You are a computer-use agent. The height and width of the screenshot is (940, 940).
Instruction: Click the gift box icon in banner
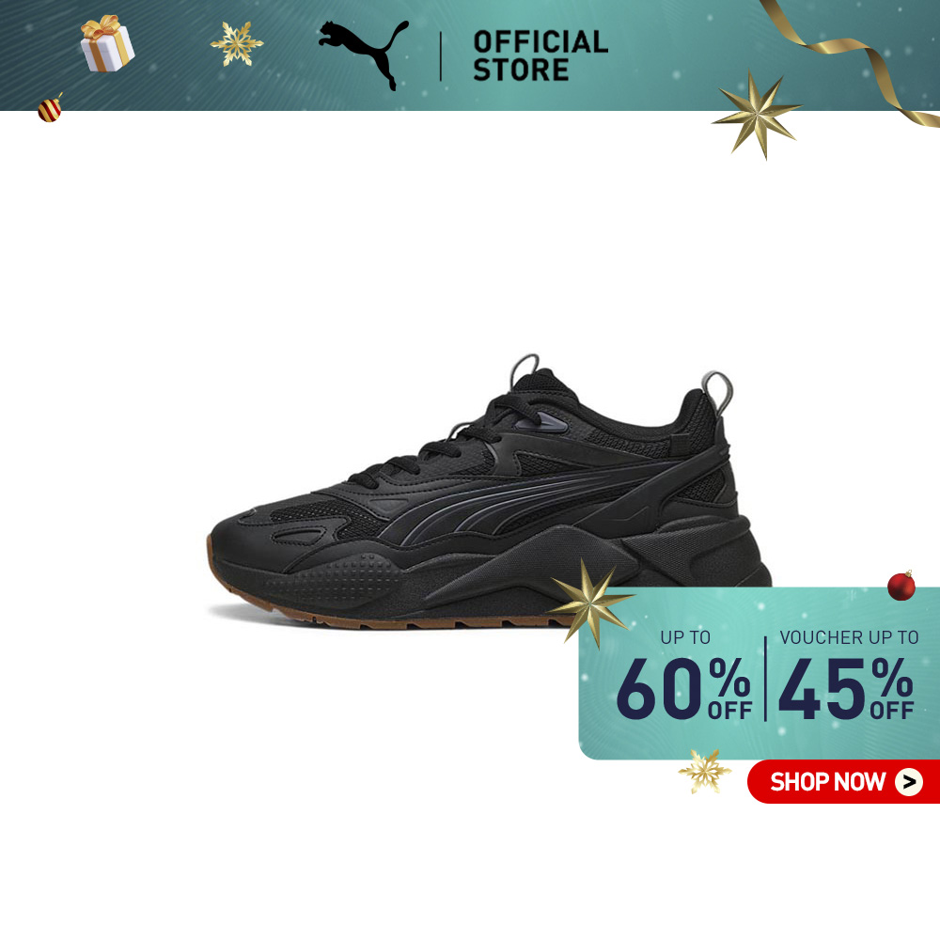click(107, 43)
